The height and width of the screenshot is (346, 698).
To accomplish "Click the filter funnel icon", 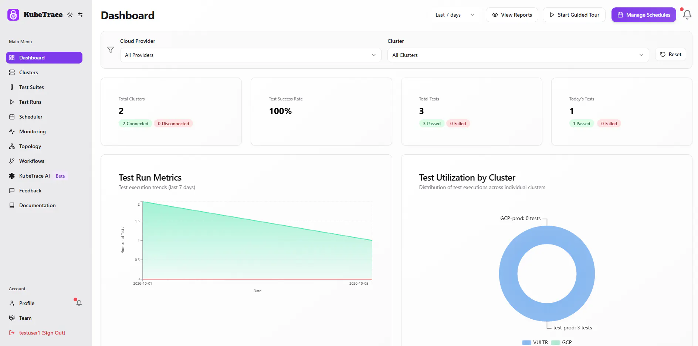I will 111,50.
